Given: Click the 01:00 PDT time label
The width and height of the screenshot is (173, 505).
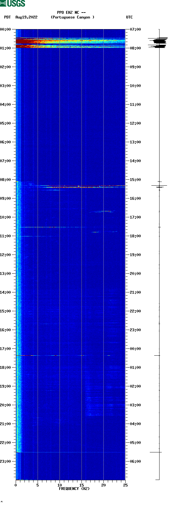Looking at the screenshot, I should (x=6, y=48).
